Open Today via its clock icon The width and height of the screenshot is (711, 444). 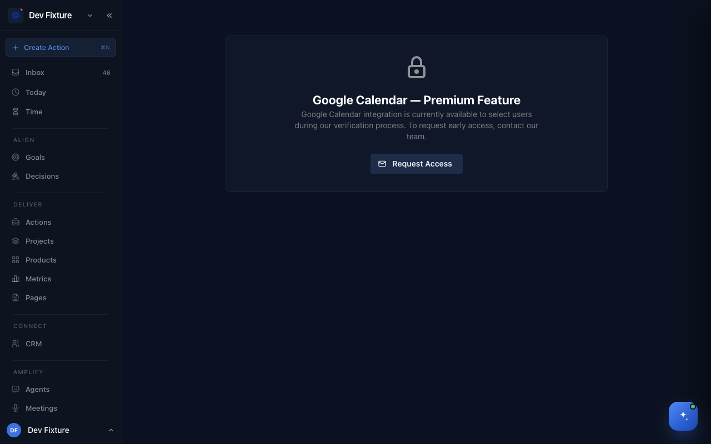(16, 92)
